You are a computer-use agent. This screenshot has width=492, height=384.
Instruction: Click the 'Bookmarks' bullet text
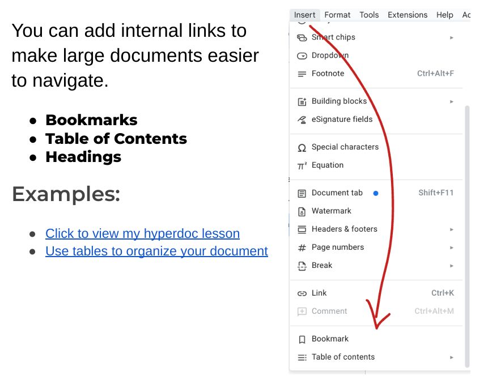click(x=91, y=120)
